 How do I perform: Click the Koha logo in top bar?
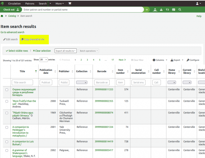click(3, 3)
